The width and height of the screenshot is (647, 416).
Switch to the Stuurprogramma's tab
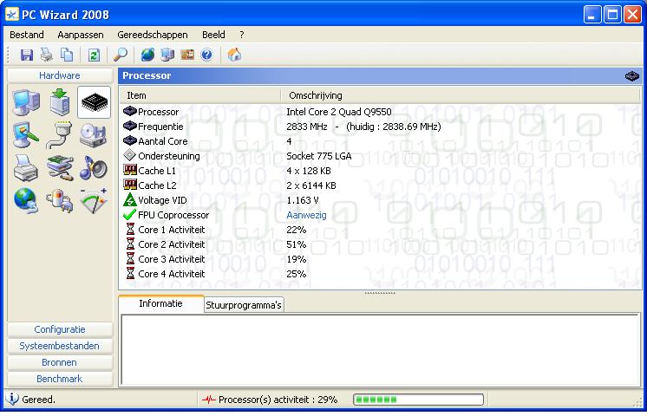244,305
